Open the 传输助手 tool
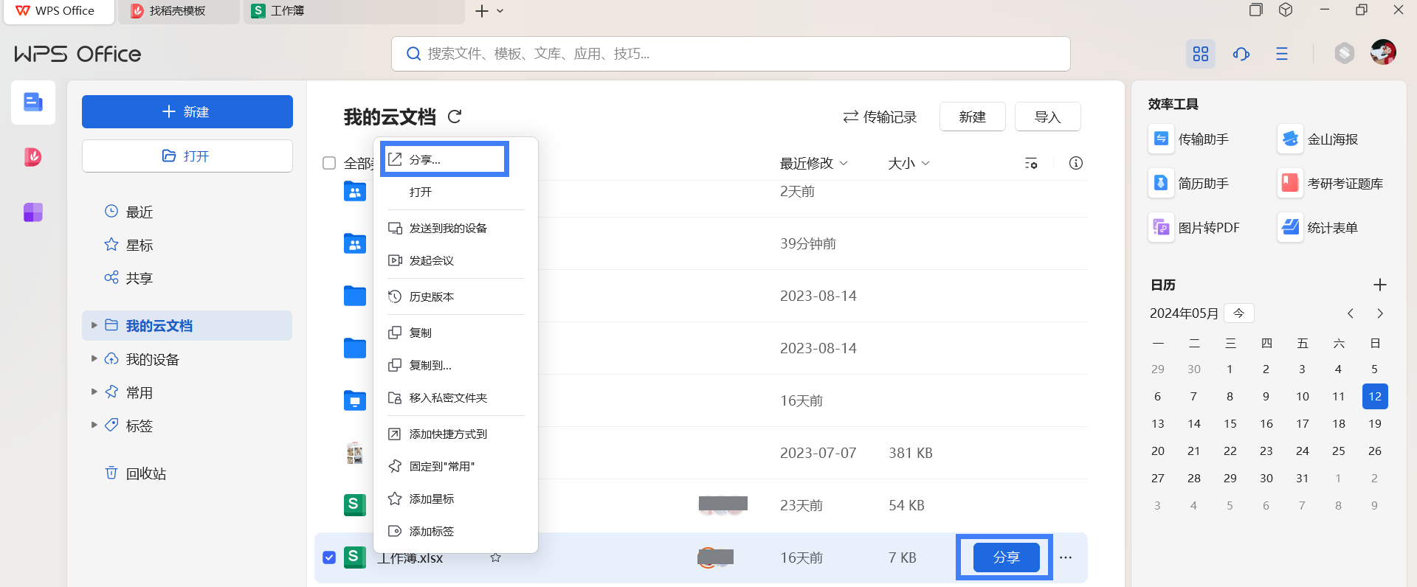 click(x=1190, y=139)
